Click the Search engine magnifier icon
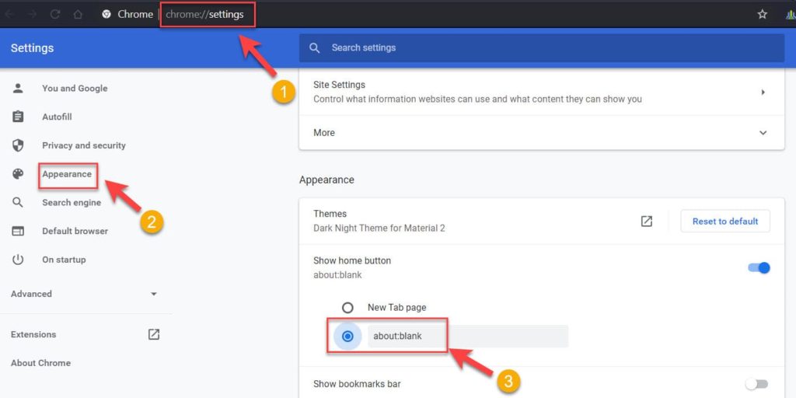 (18, 203)
